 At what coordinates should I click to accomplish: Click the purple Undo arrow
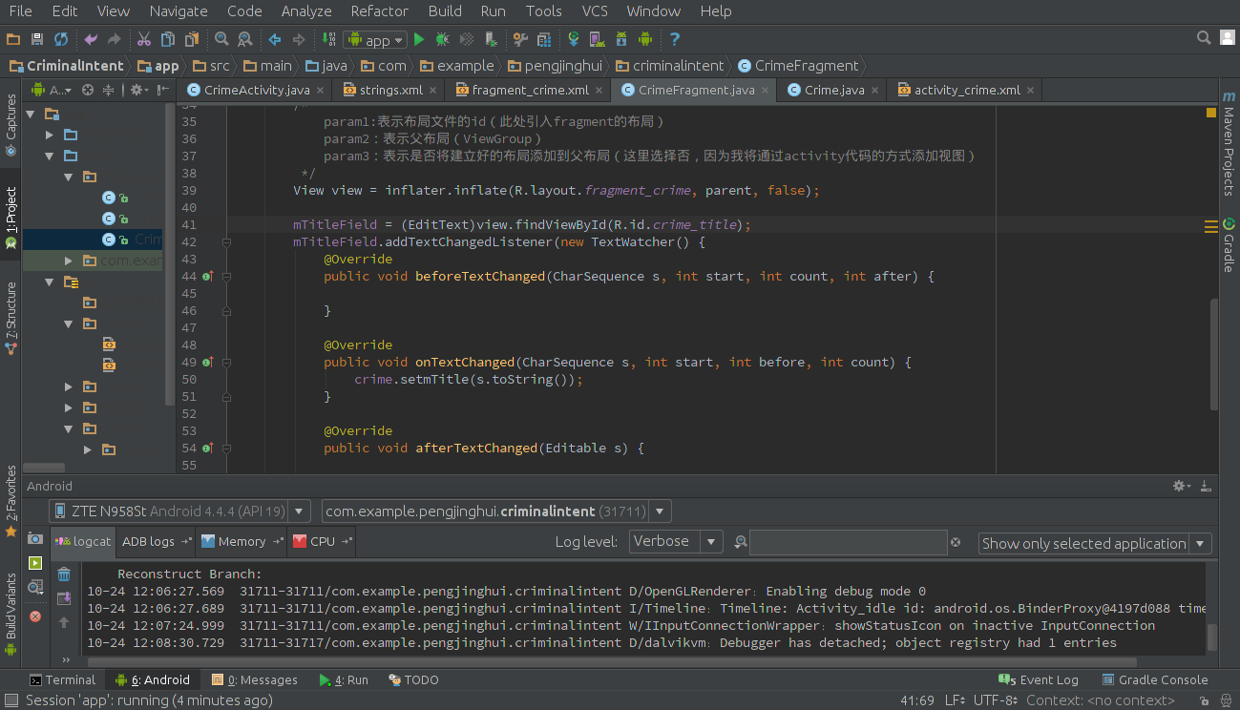tap(91, 39)
